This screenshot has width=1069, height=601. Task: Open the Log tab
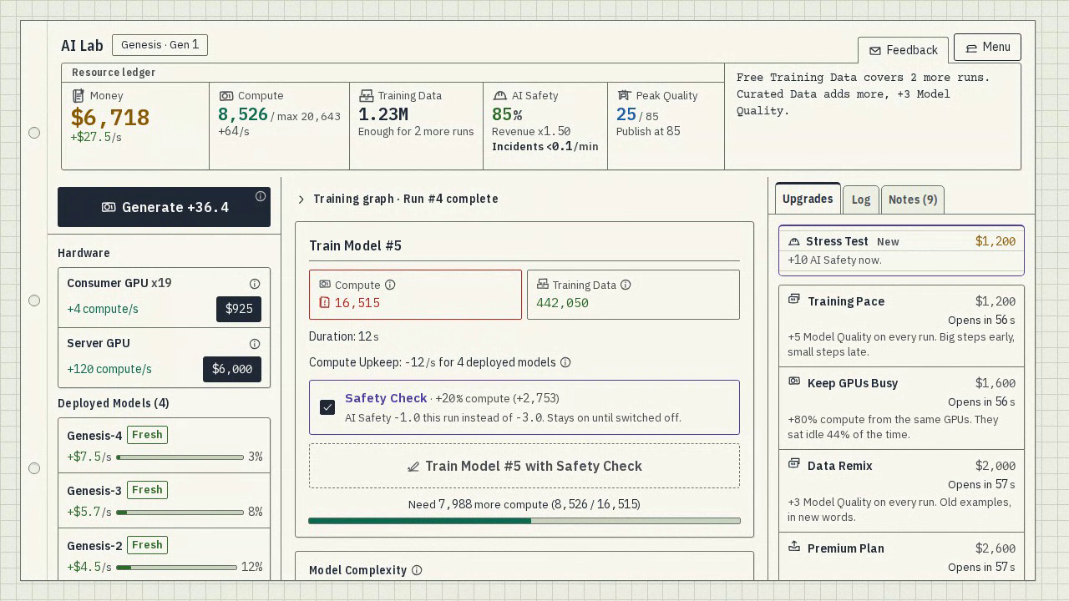pyautogui.click(x=861, y=199)
